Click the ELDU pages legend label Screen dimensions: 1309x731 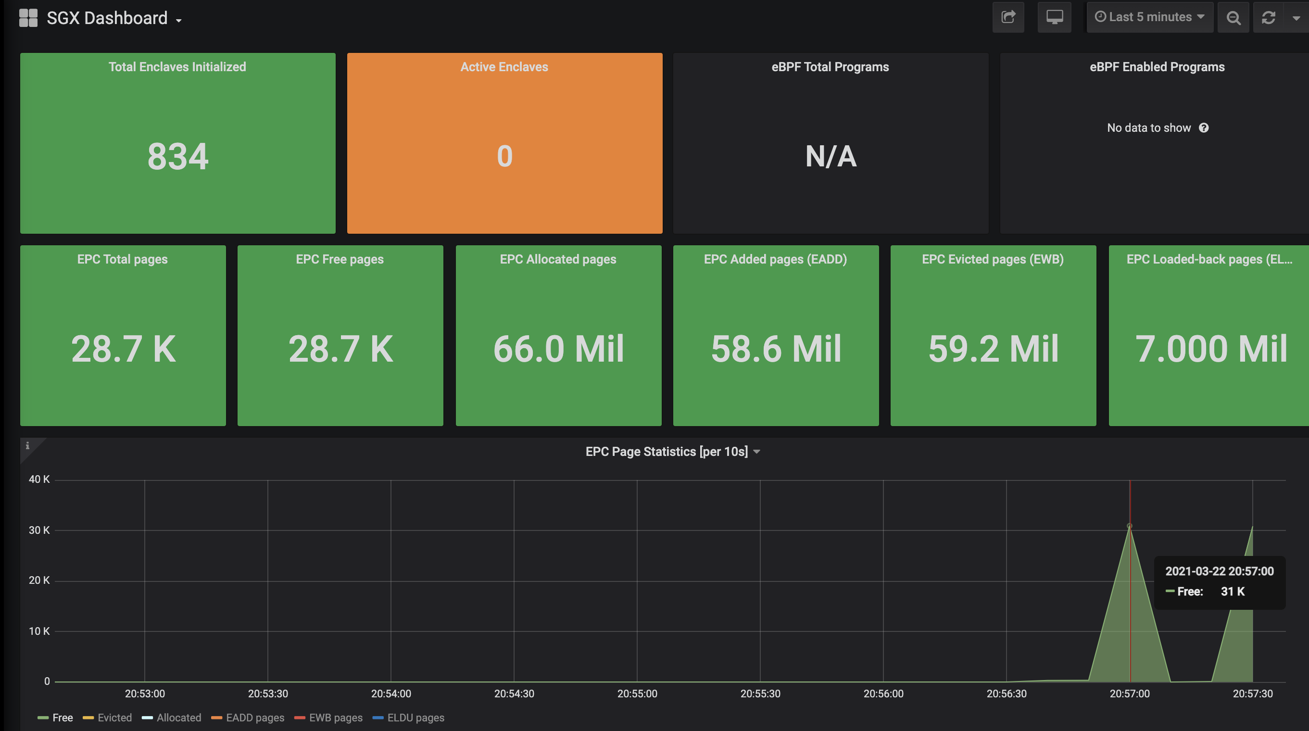415,717
